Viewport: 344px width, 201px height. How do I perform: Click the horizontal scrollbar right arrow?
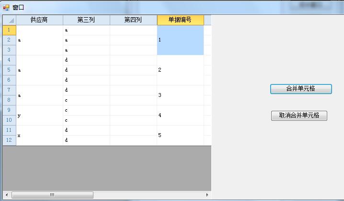(x=207, y=195)
